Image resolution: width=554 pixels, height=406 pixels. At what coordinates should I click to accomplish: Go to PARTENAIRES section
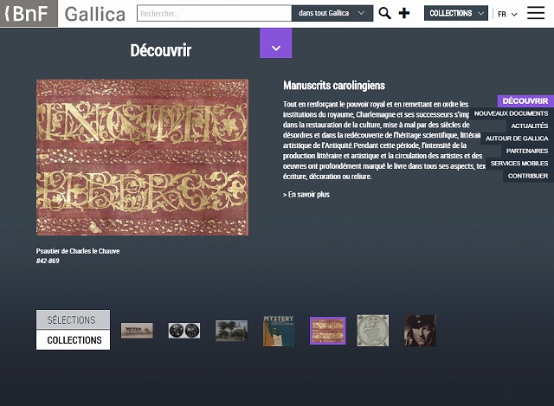tap(527, 151)
